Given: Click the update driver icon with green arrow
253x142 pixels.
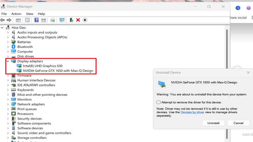Looking at the screenshot, I should [71, 20].
